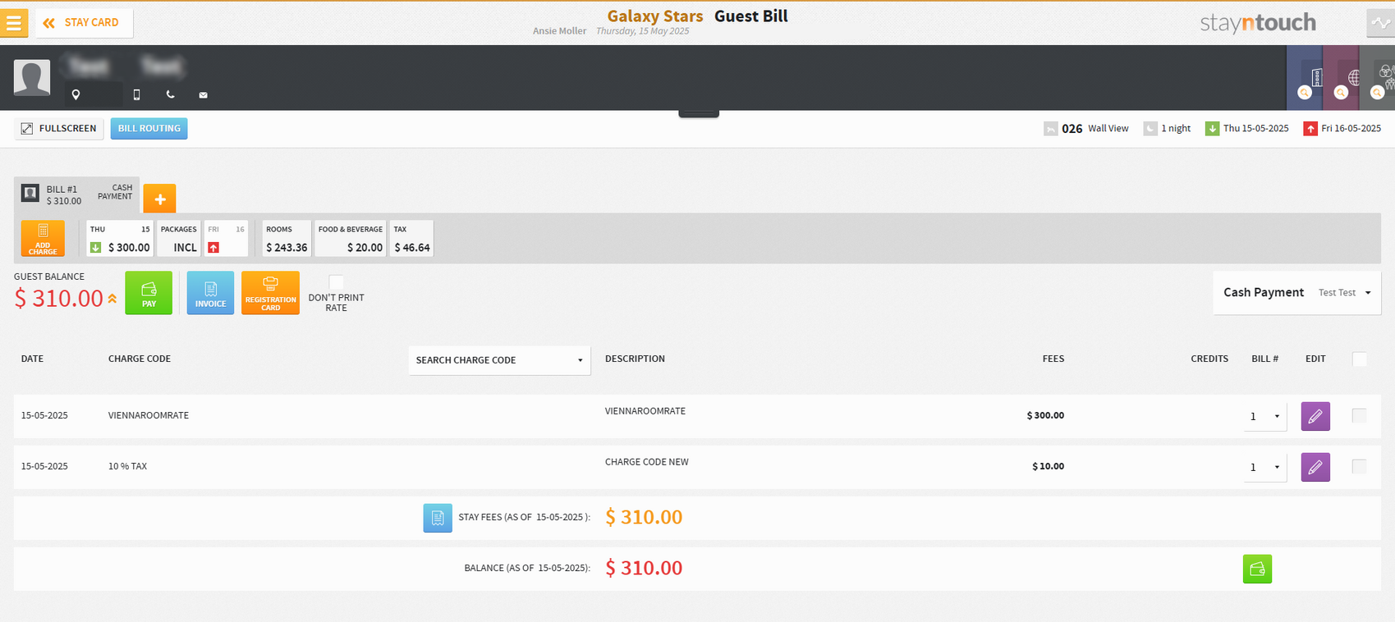The image size is (1395, 622).
Task: Tick the checkbox on 10 % TAX row
Action: [1360, 467]
